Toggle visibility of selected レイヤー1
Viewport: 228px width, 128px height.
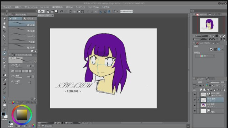(x=195, y=100)
